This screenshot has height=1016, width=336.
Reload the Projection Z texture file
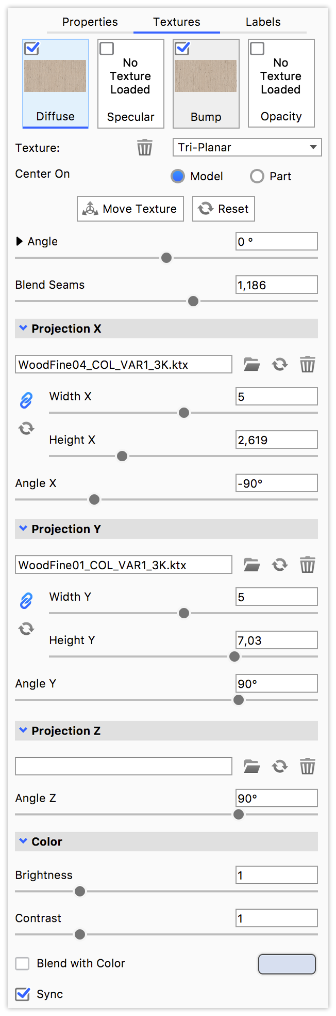coord(280,766)
